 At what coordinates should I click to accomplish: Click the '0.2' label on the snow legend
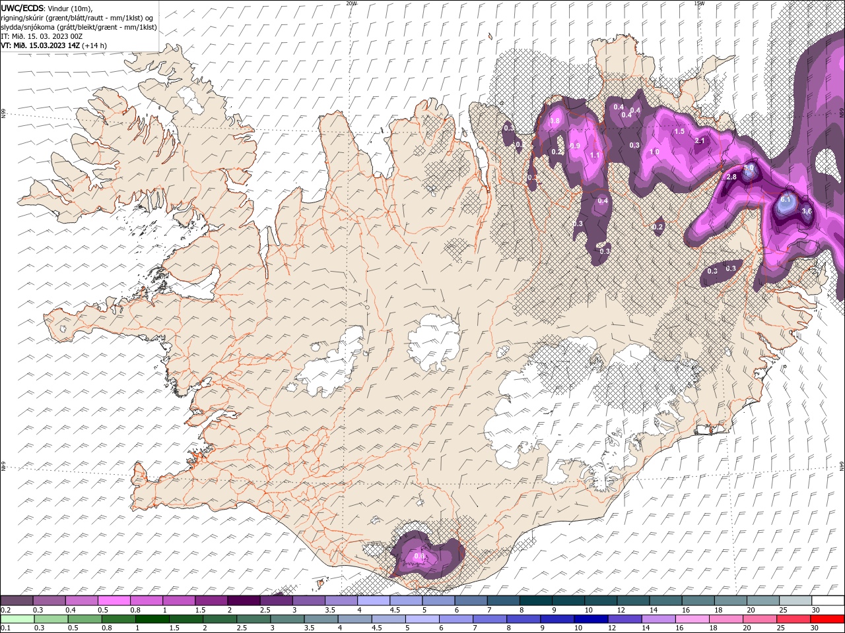click(x=5, y=610)
